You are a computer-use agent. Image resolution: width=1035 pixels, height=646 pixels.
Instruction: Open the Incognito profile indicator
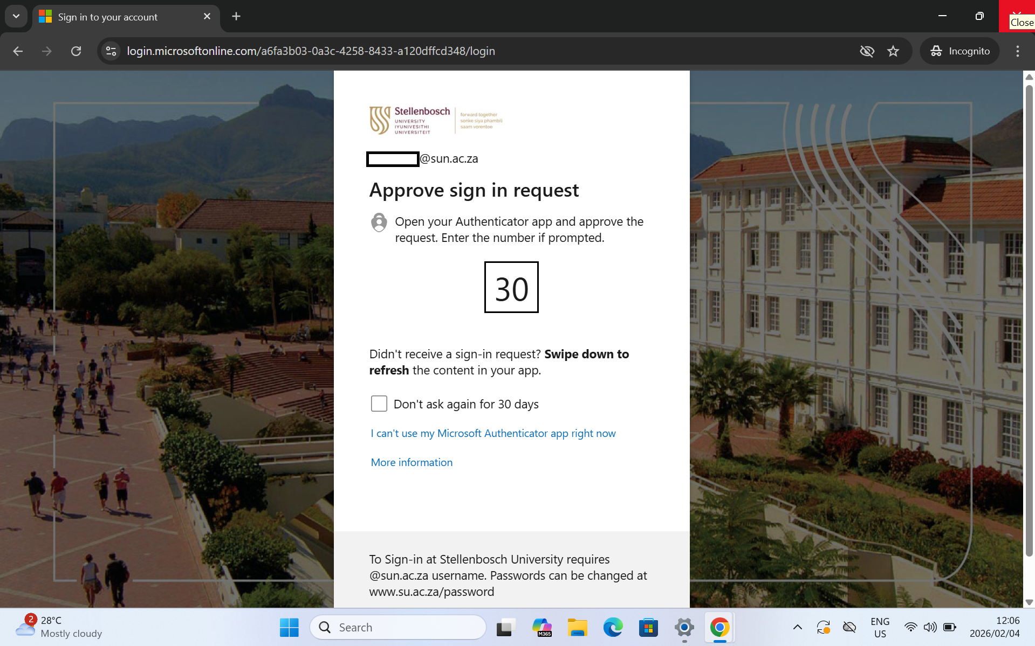960,51
